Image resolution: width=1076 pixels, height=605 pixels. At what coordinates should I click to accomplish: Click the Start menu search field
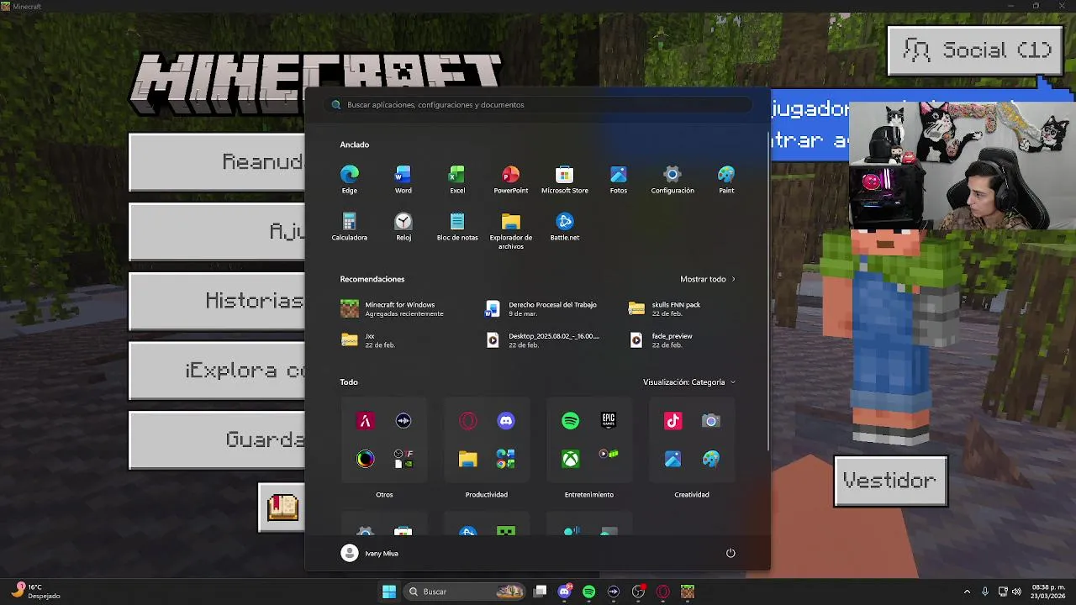[538, 105]
